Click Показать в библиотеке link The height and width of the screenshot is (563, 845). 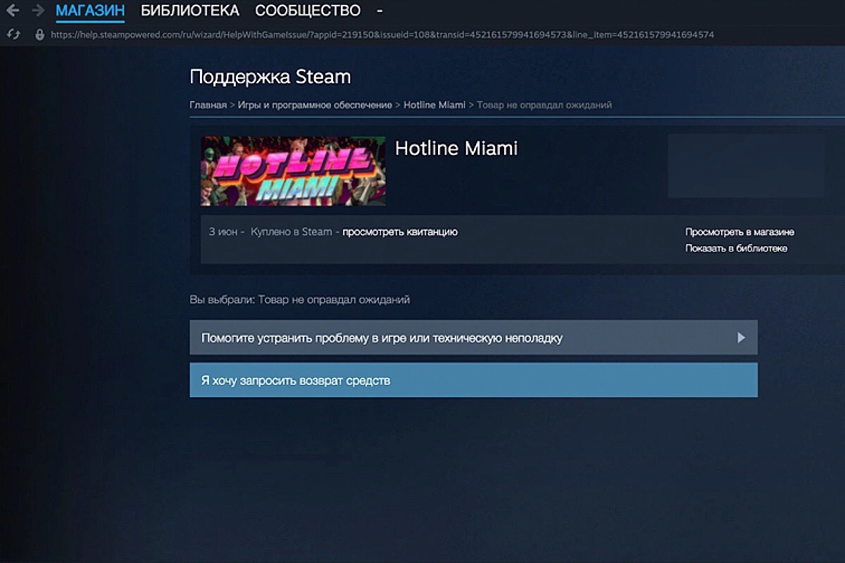pyautogui.click(x=737, y=248)
